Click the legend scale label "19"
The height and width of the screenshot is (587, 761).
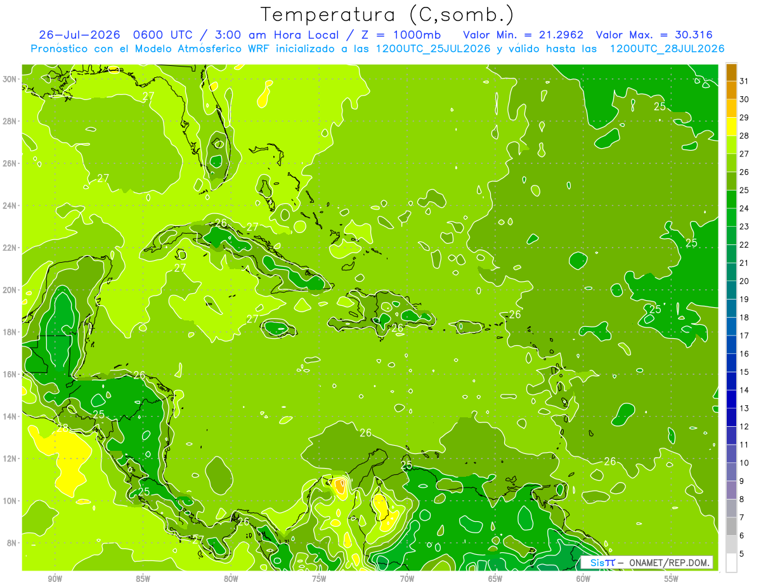tap(745, 300)
